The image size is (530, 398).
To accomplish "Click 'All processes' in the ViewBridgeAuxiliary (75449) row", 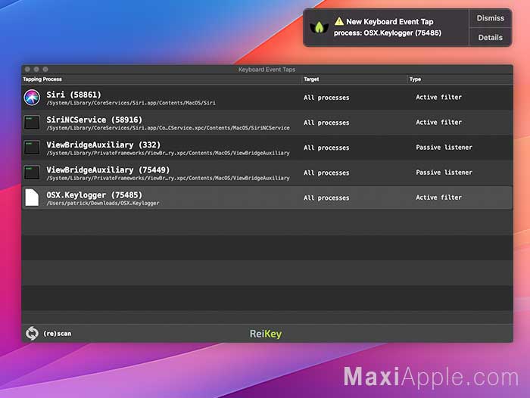I will [x=326, y=173].
